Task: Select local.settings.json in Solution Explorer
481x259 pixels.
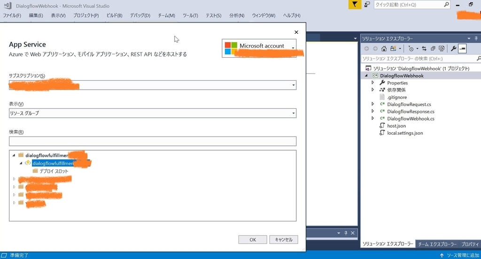Action: (x=405, y=133)
